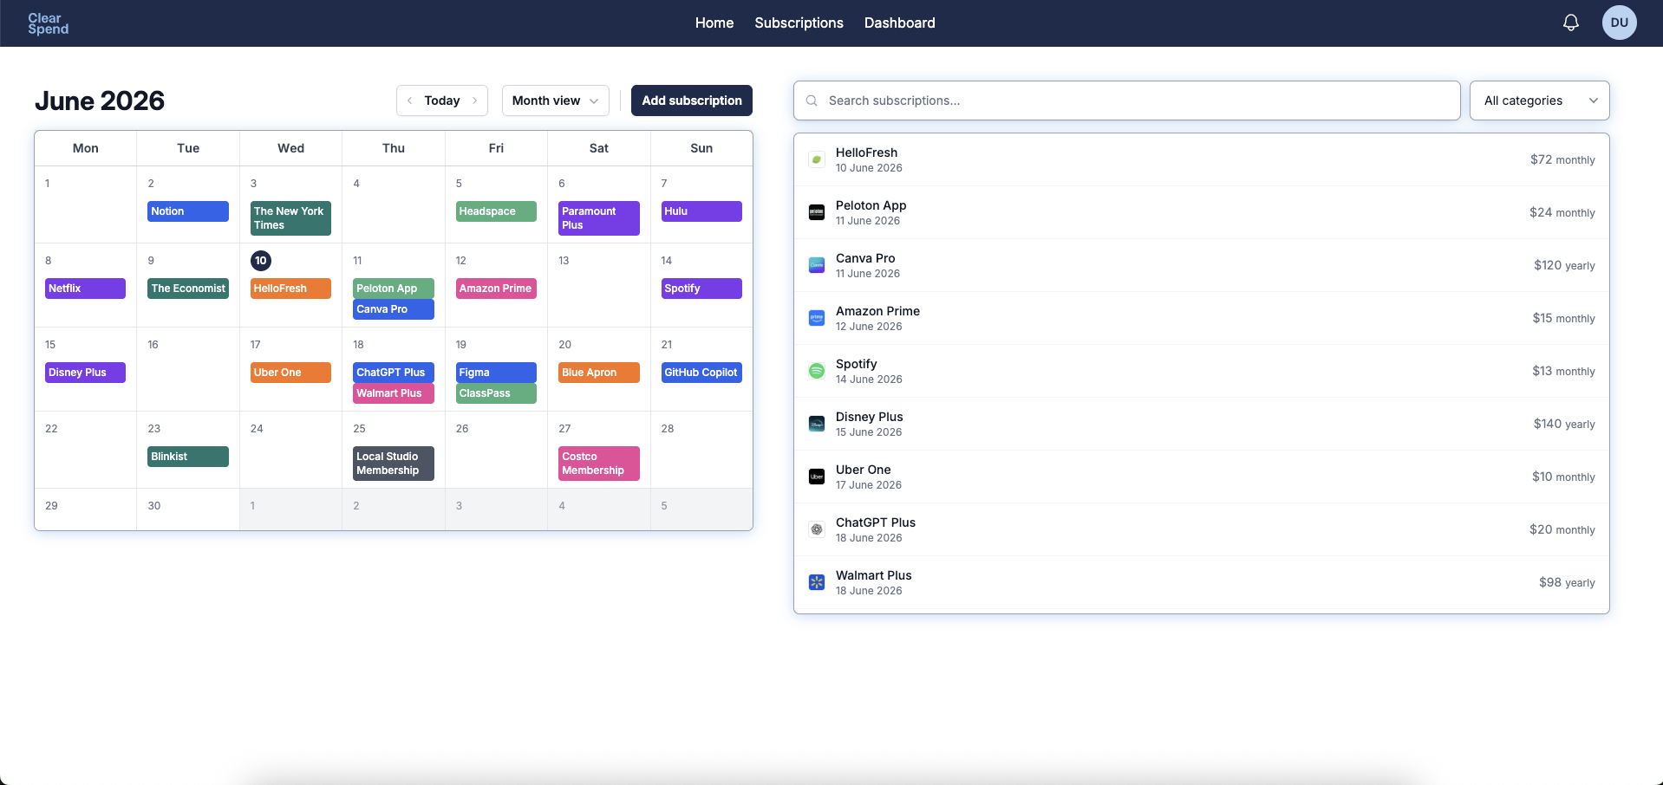The image size is (1663, 785).
Task: Click the Amazon Prime list title
Action: tap(877, 311)
